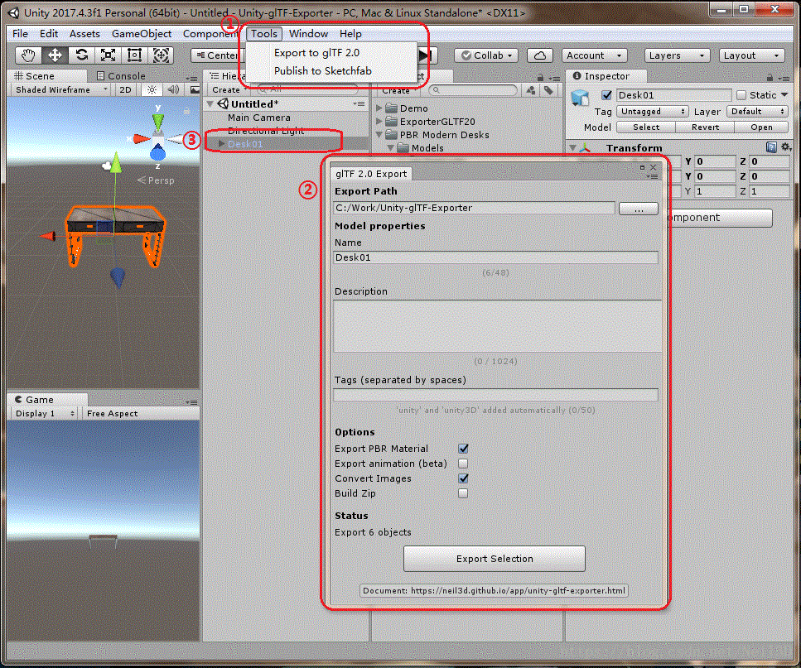Click the Model Revert button

click(x=705, y=127)
